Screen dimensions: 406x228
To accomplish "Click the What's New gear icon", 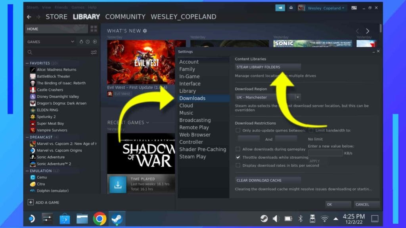I will 145,31.
